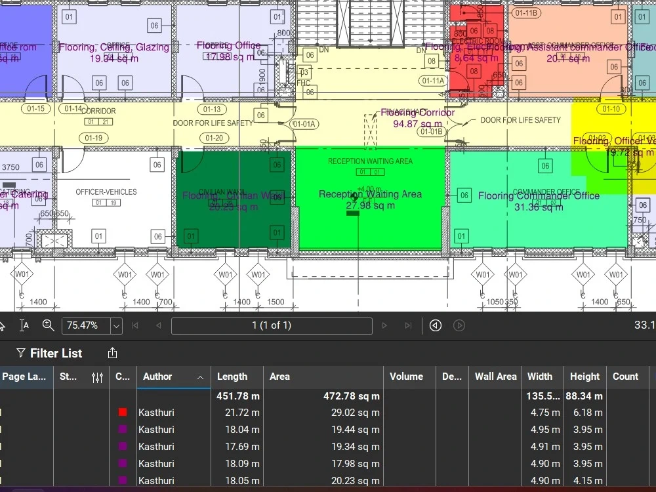Select the text selection tool icon
The height and width of the screenshot is (492, 656).
pyautogui.click(x=24, y=325)
